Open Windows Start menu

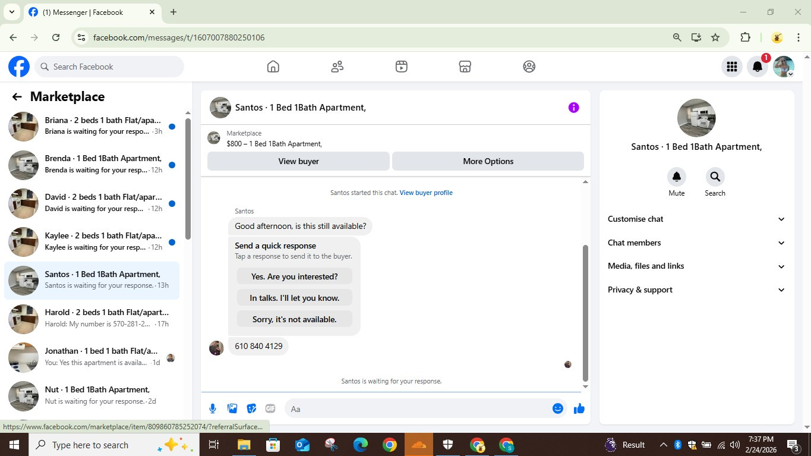[x=13, y=445]
